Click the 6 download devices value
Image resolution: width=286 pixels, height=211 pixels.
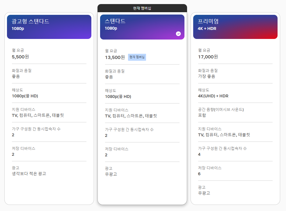point(199,174)
